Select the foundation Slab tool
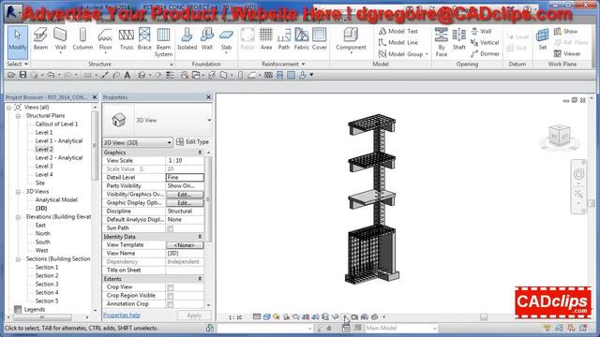 [x=226, y=40]
